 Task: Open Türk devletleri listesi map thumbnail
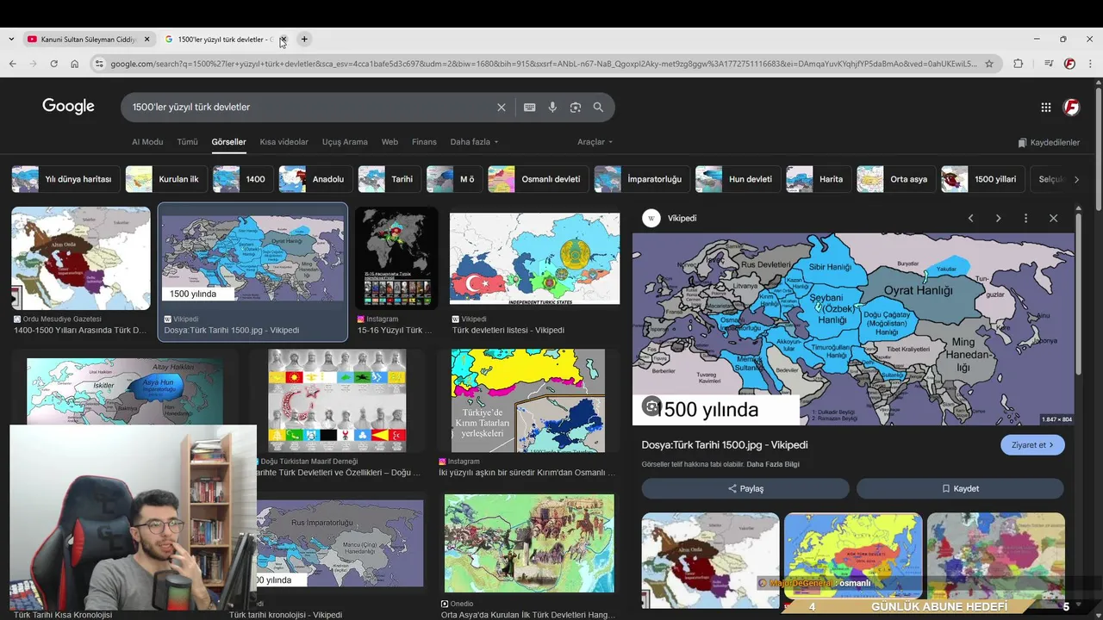[534, 258]
